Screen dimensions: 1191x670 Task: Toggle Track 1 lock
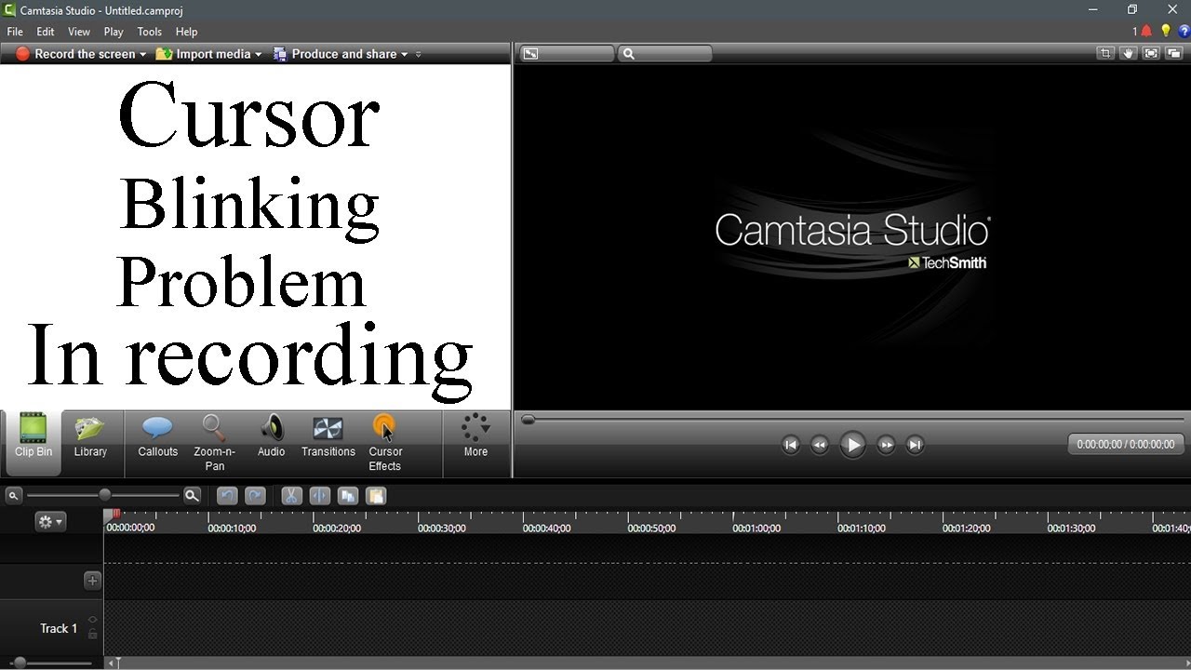click(92, 634)
